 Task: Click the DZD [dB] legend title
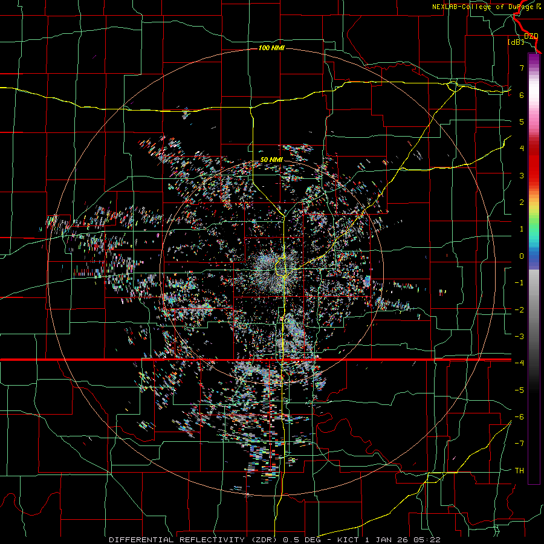pyautogui.click(x=523, y=39)
